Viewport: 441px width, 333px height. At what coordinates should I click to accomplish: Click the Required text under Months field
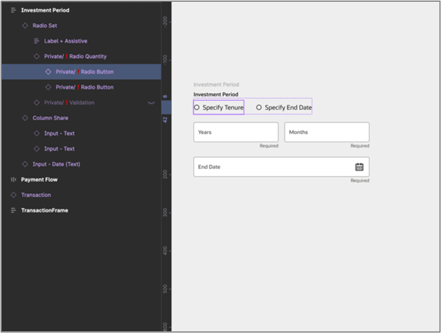[x=360, y=146]
